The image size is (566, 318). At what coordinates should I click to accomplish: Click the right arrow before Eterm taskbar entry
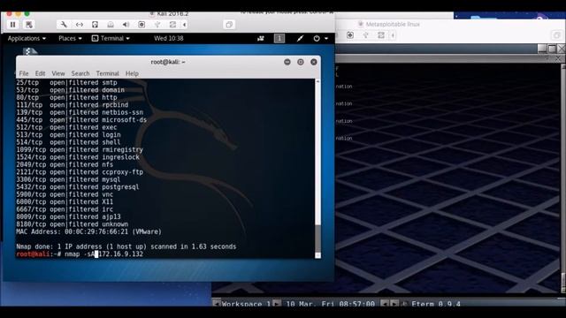(x=394, y=304)
